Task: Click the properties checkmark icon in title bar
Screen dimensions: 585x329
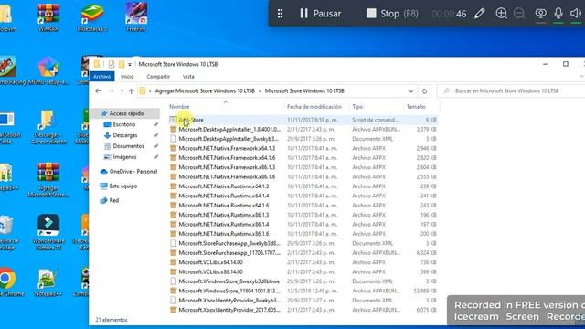Action: pyautogui.click(x=112, y=64)
